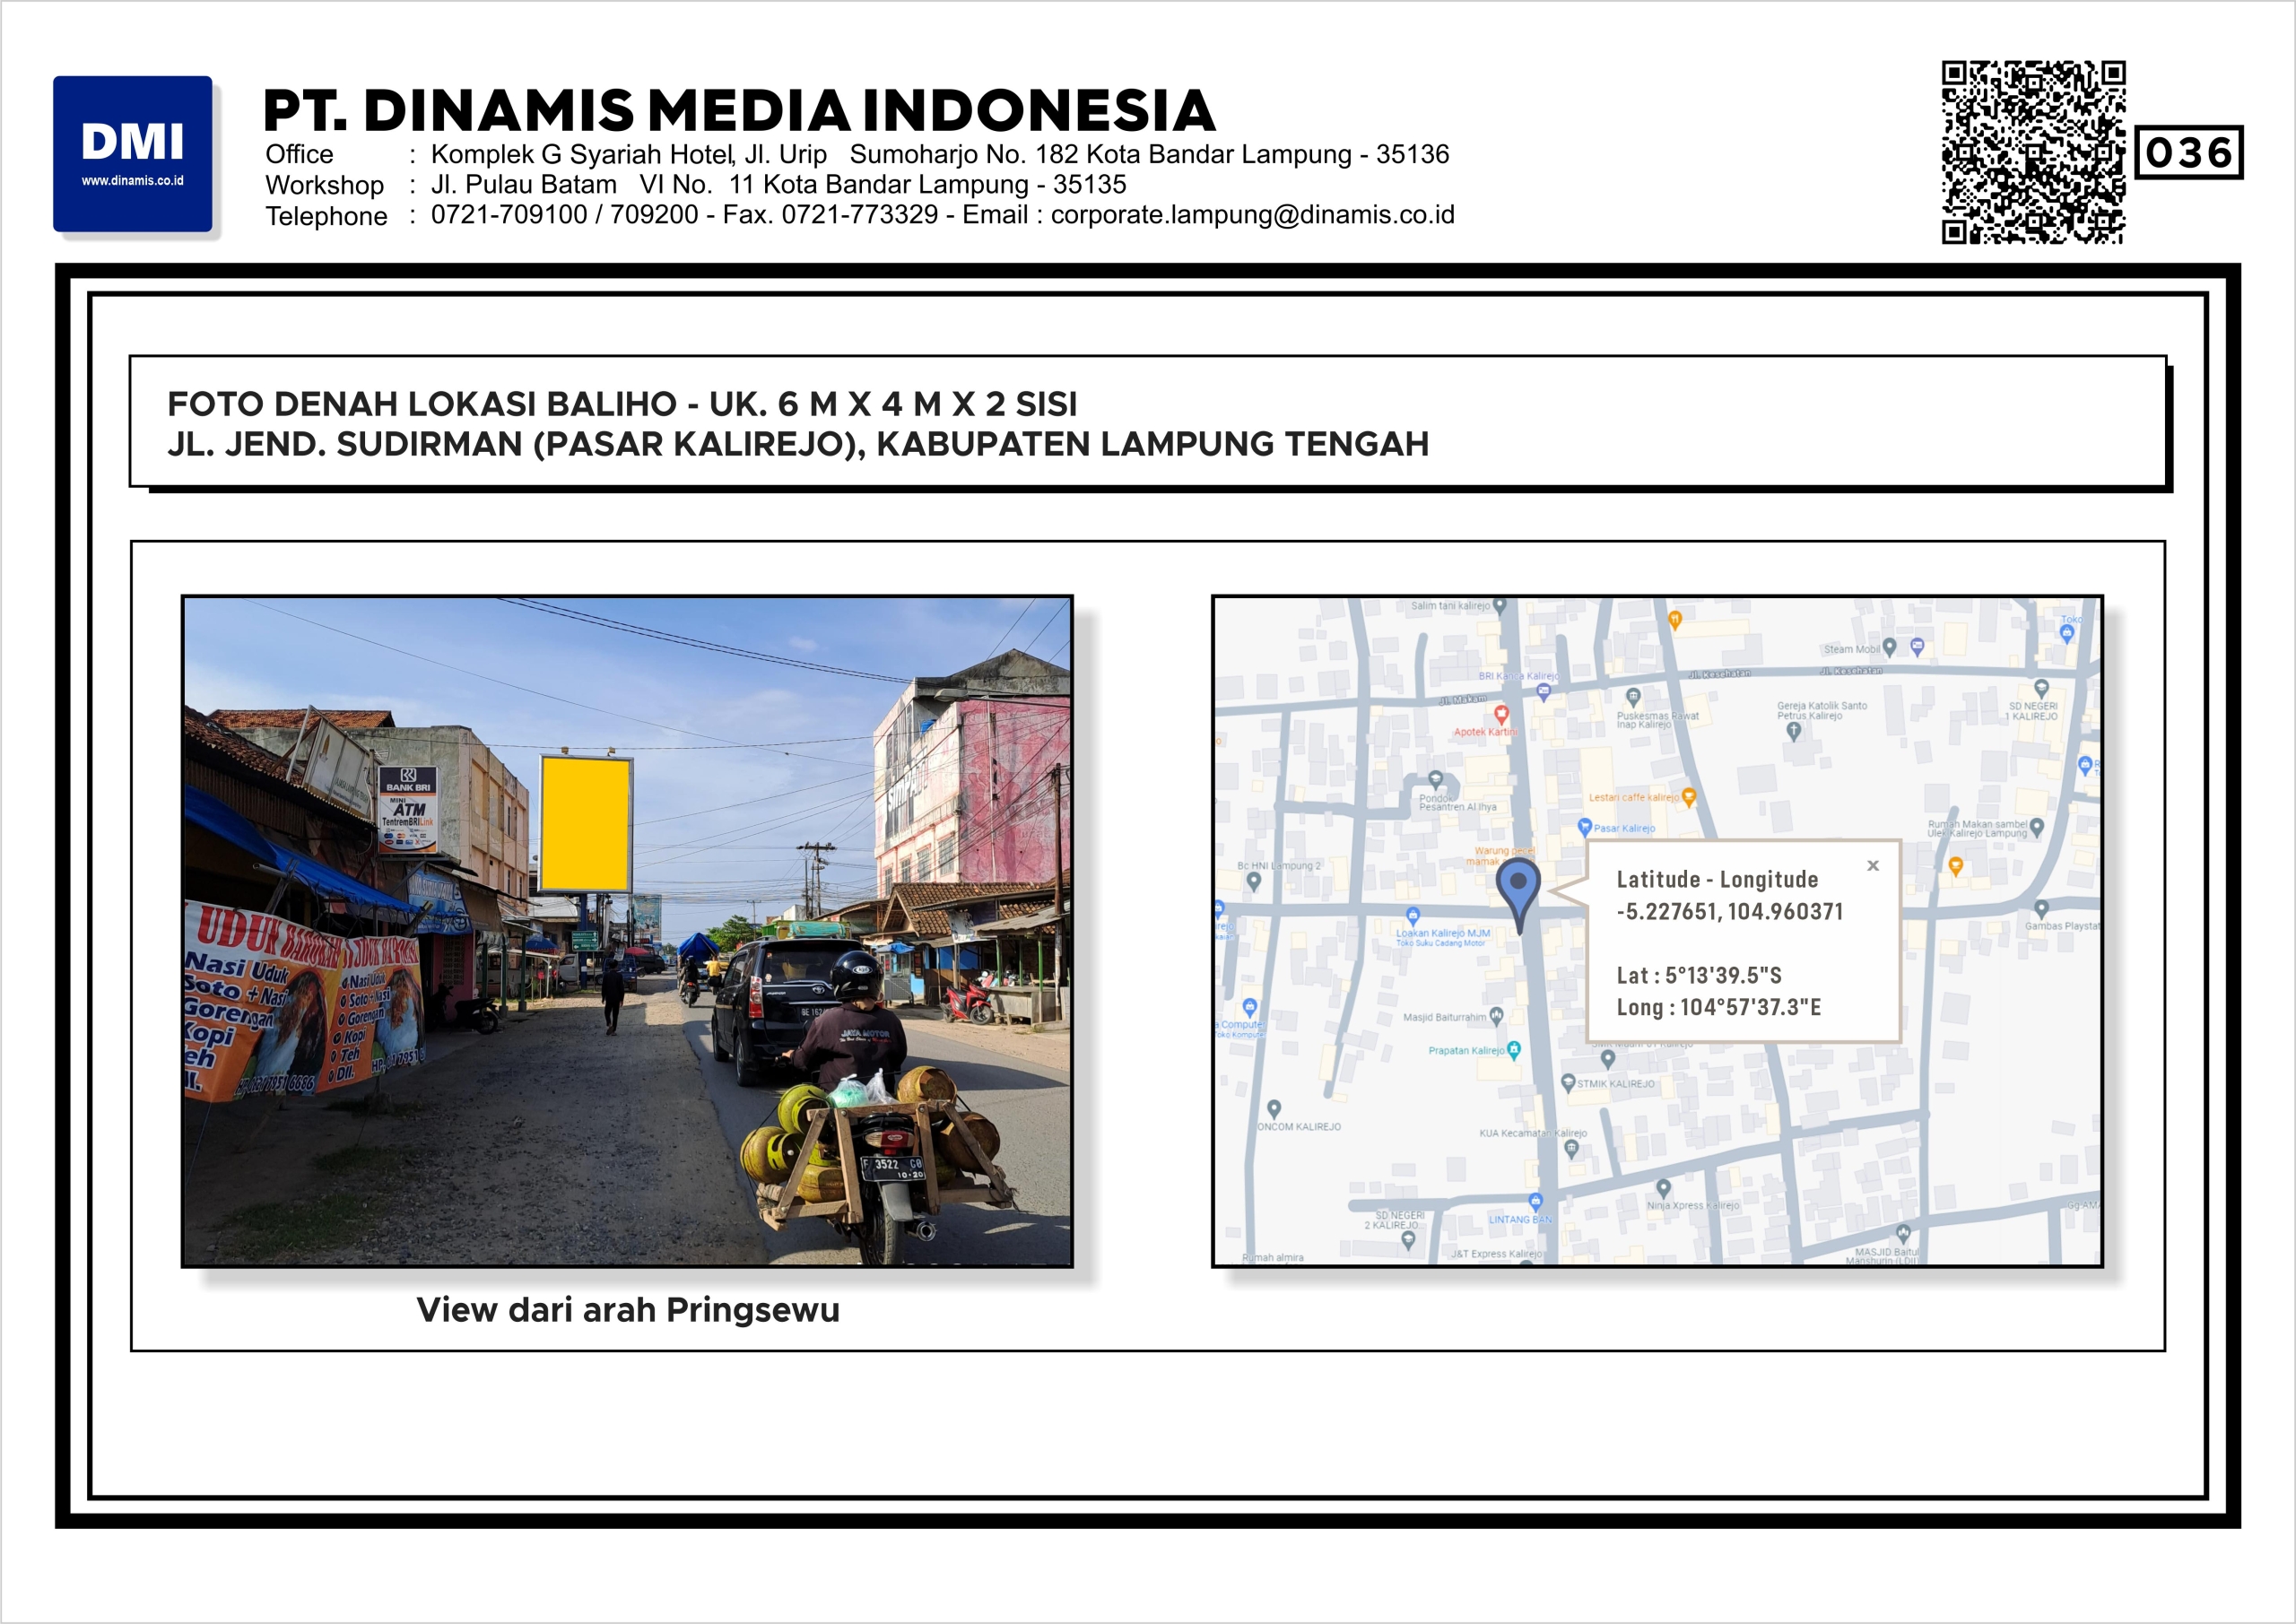The height and width of the screenshot is (1624, 2296).
Task: Click the Puskesmas Rawat Inap Kalirejo pin
Action: click(x=1633, y=697)
